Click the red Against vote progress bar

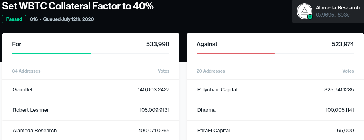[235, 53]
